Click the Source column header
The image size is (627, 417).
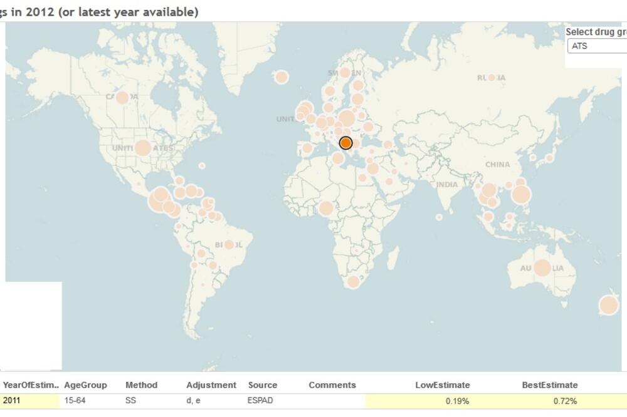[x=262, y=385]
